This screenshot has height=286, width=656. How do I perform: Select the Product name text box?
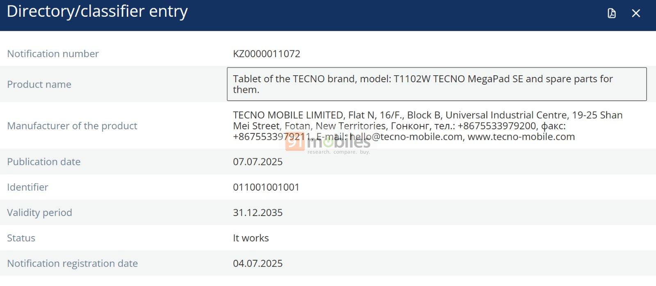[437, 84]
